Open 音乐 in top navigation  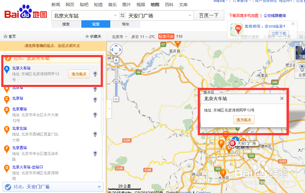[112, 5]
